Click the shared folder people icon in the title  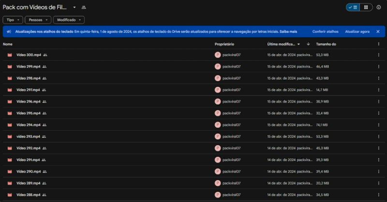(84, 7)
